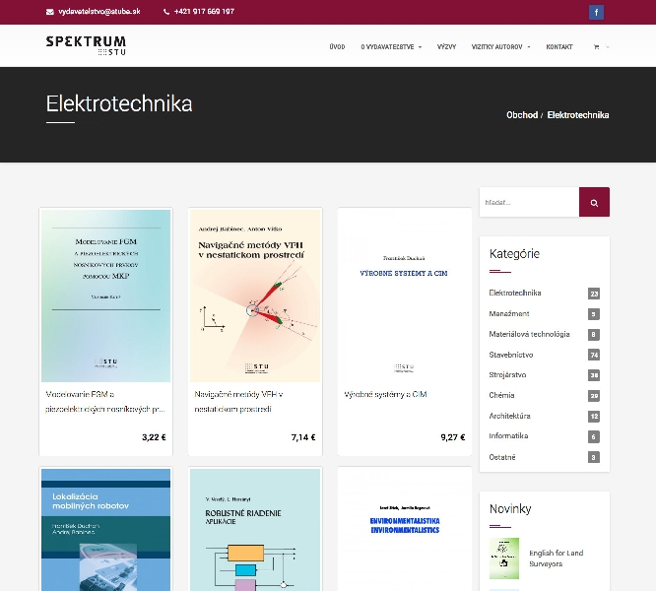The height and width of the screenshot is (591, 656).
Task: Click the 7,14 € price
Action: (303, 437)
